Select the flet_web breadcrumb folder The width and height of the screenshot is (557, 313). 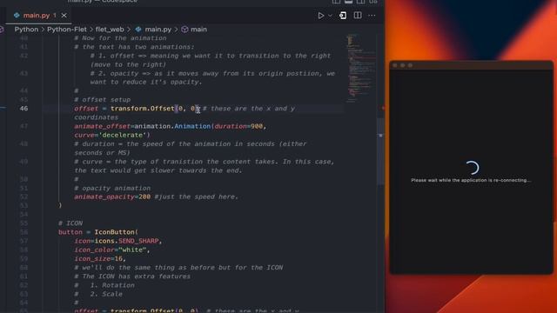[x=110, y=30]
